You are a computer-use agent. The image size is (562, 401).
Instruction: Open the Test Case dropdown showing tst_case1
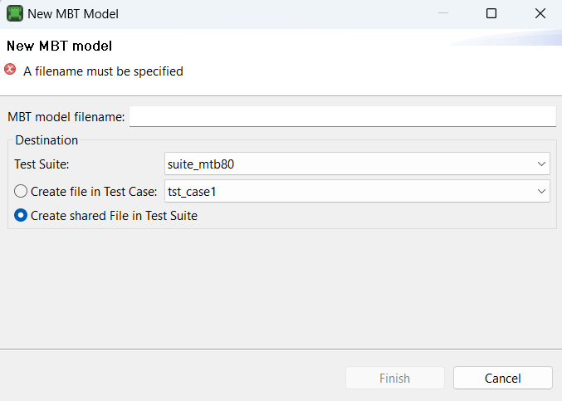click(x=357, y=191)
